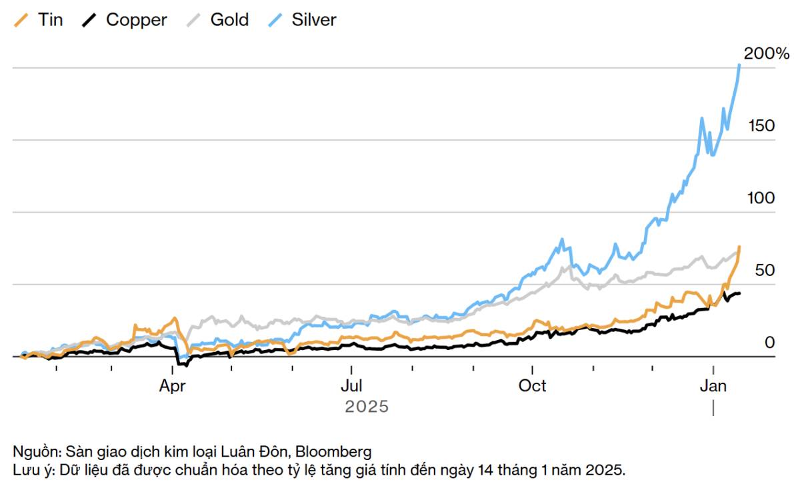800x482 pixels.
Task: Click the Oct x-axis label
Action: 533,386
